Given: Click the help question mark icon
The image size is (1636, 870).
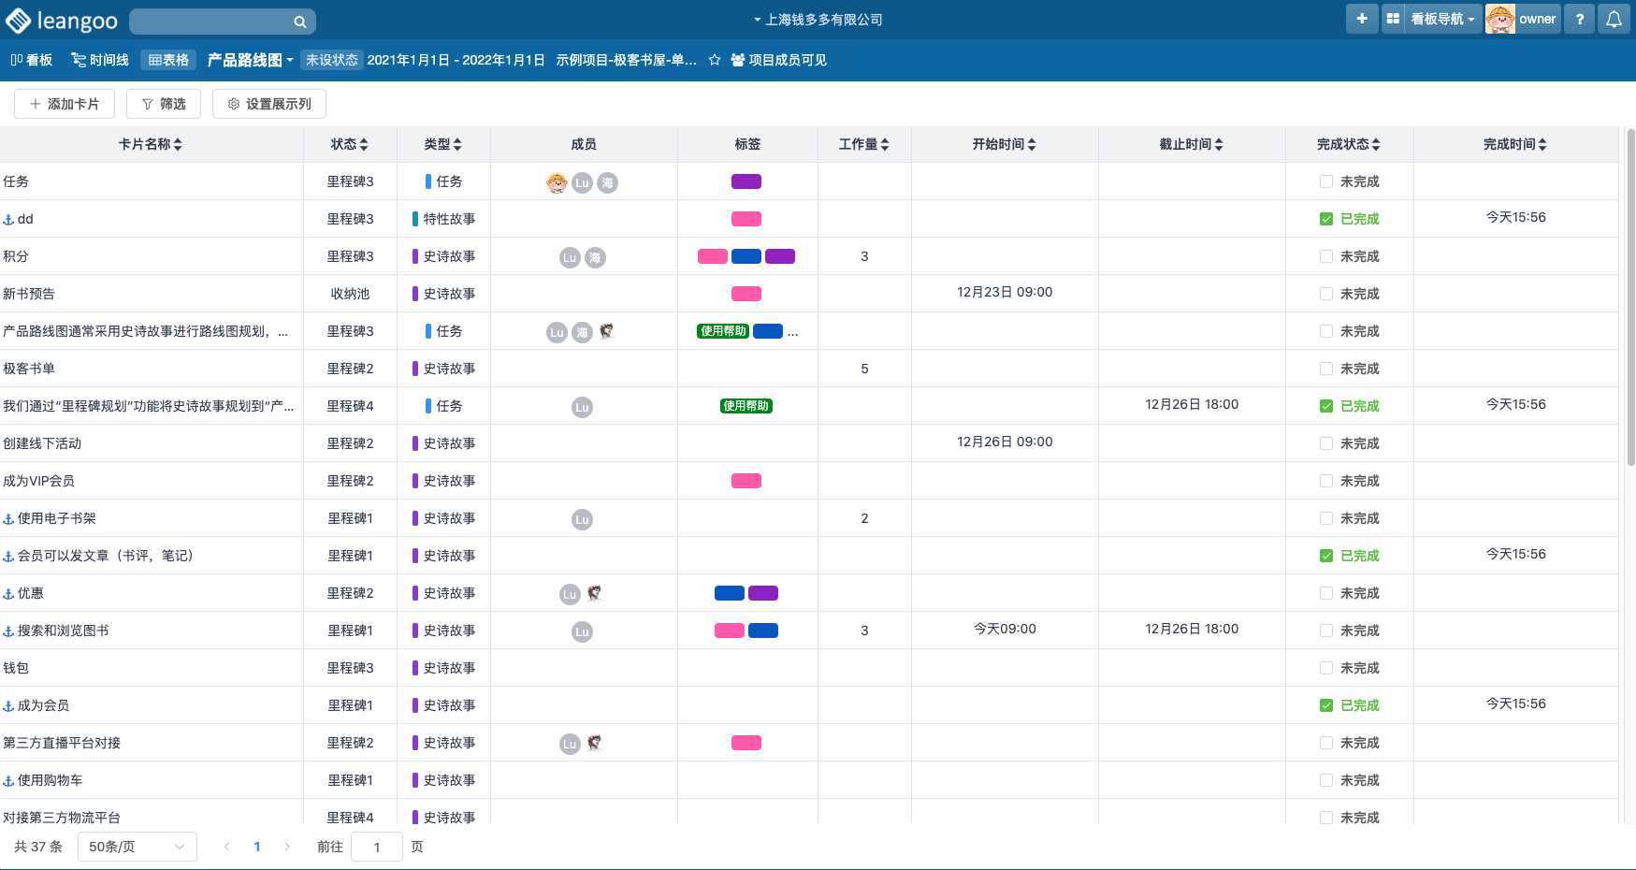Looking at the screenshot, I should pos(1580,19).
